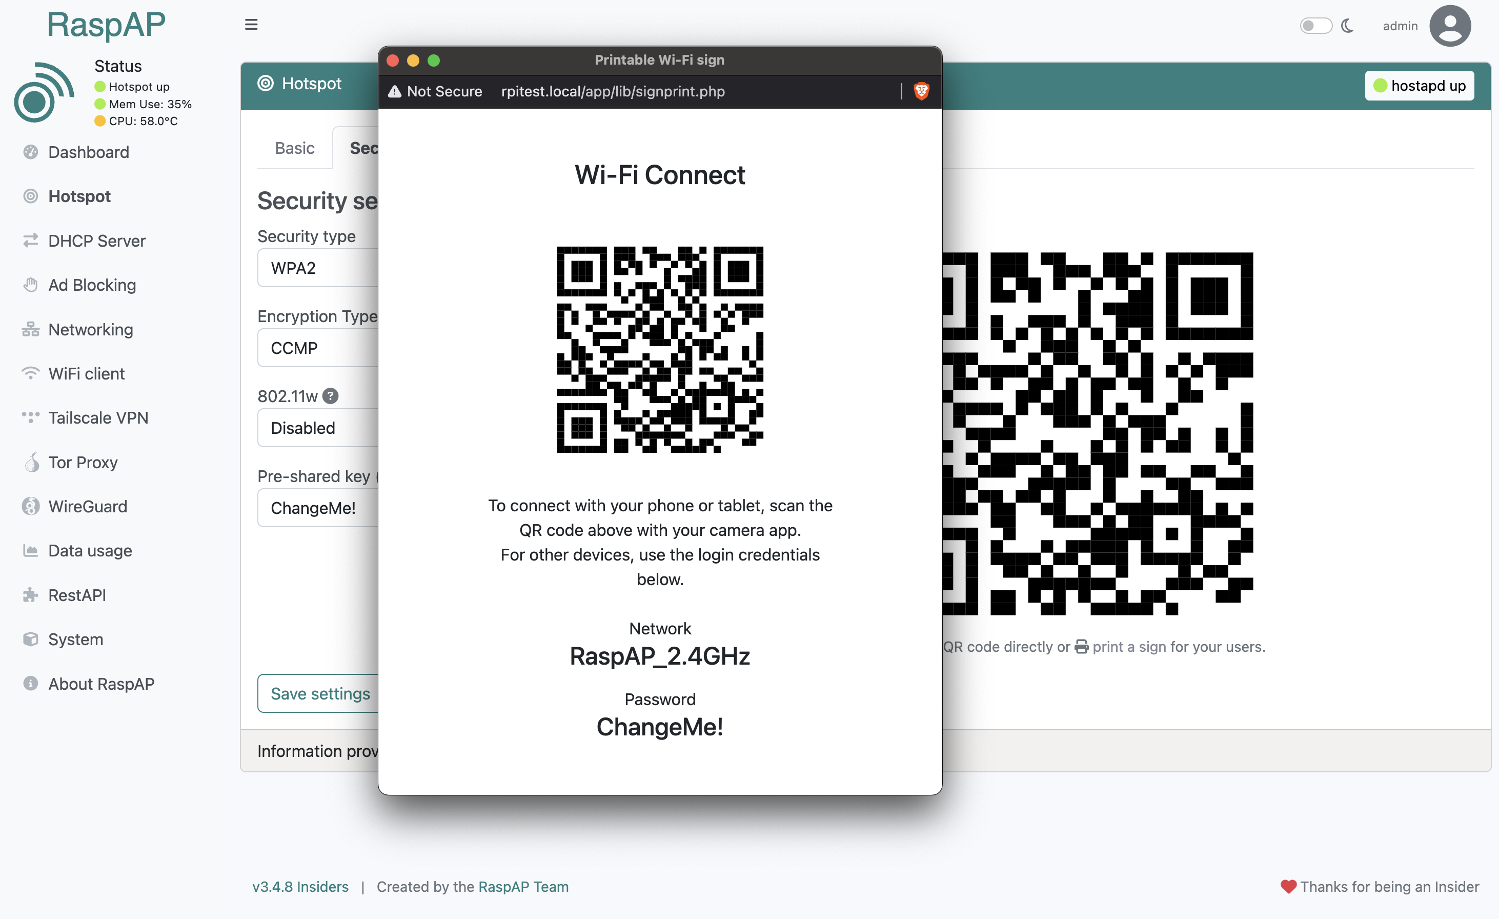The height and width of the screenshot is (919, 1499).
Task: Click the Ad Blocking hand icon
Action: click(30, 285)
